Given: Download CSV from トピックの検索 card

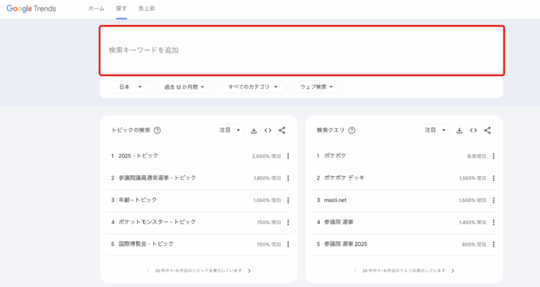Looking at the screenshot, I should (x=254, y=130).
